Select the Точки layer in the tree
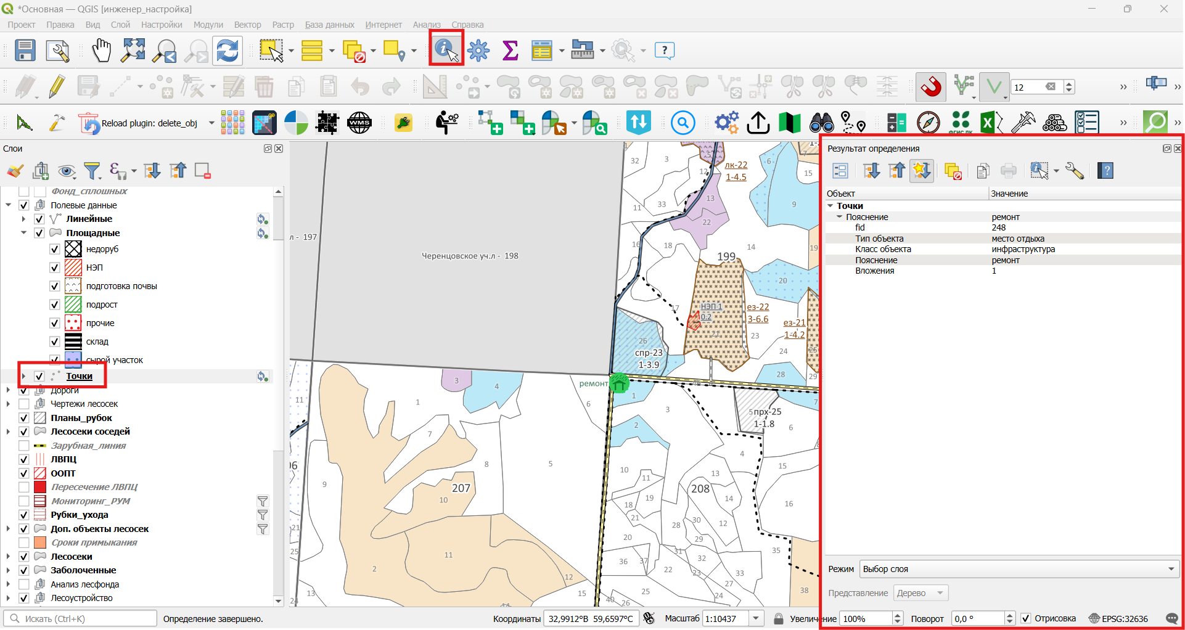The image size is (1185, 630). 79,376
